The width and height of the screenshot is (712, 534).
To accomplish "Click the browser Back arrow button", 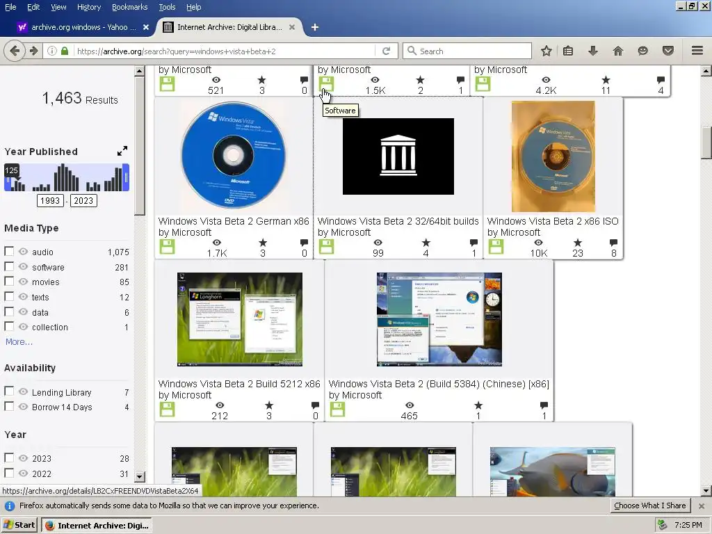I will (15, 51).
